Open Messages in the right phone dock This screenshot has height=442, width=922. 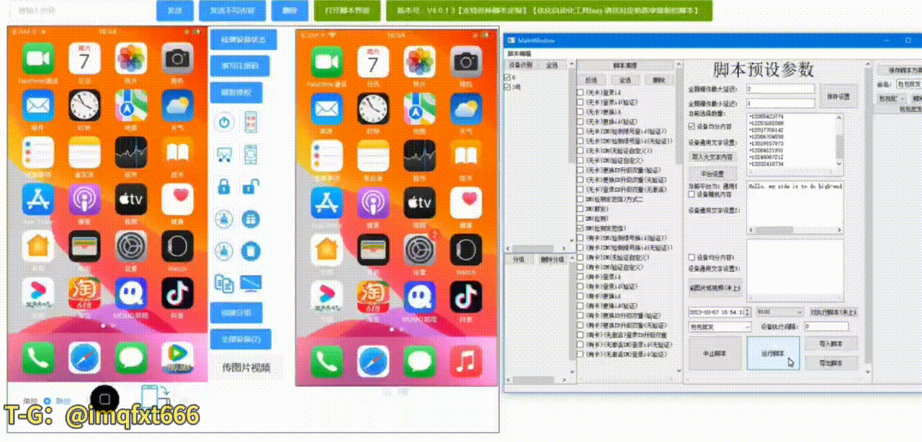coord(420,361)
